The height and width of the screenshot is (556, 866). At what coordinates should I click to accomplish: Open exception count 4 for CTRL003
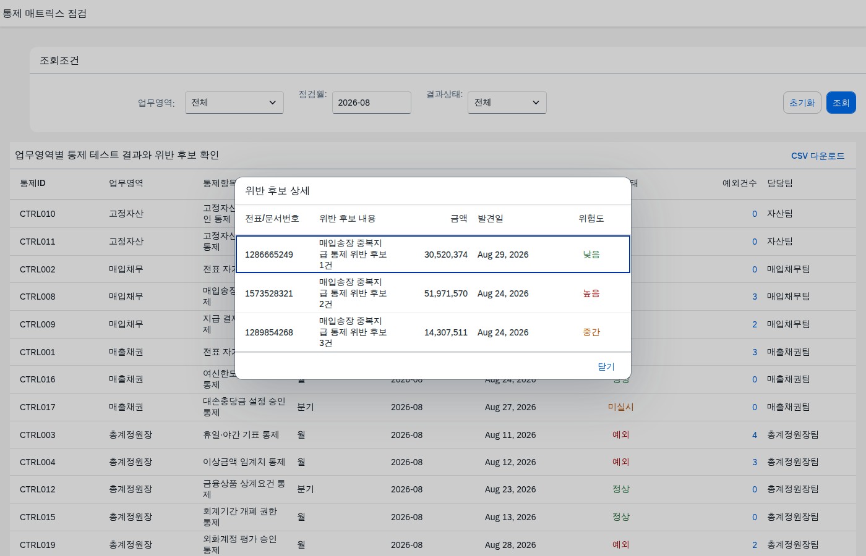coord(755,435)
